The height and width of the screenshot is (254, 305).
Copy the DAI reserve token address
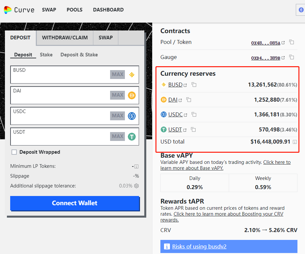pos(189,100)
